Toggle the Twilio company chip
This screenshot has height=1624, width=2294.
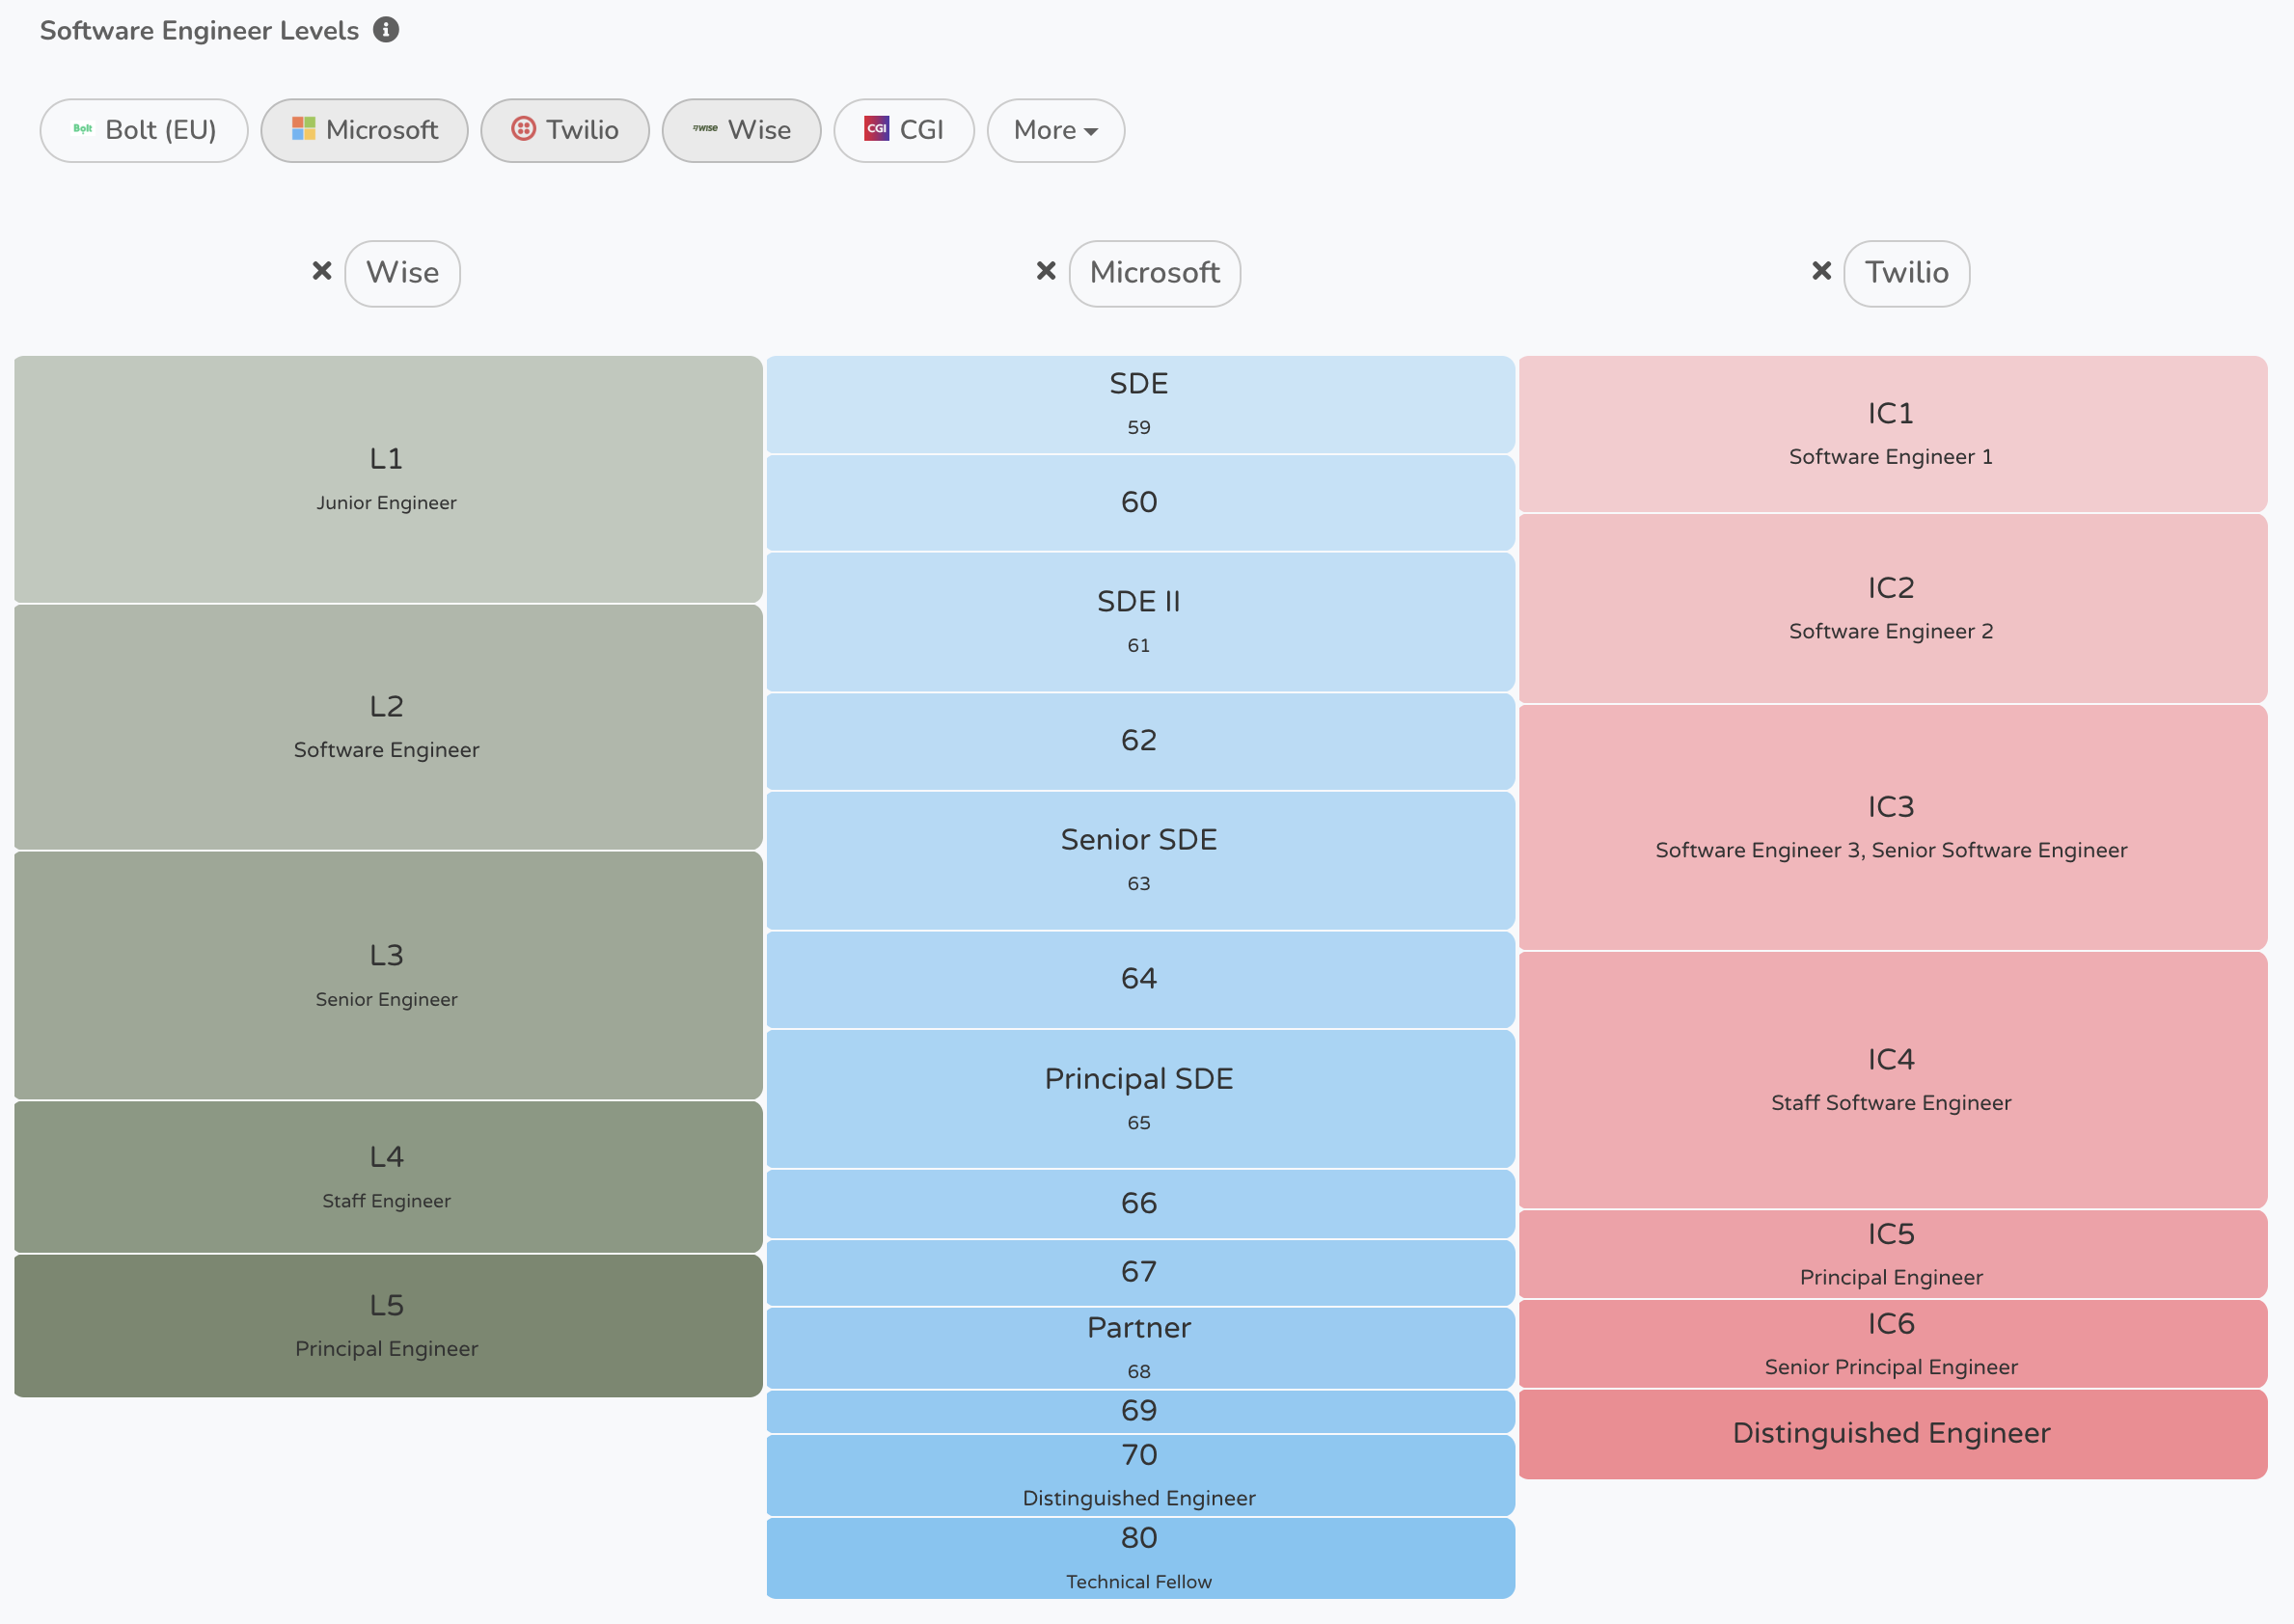(x=565, y=130)
